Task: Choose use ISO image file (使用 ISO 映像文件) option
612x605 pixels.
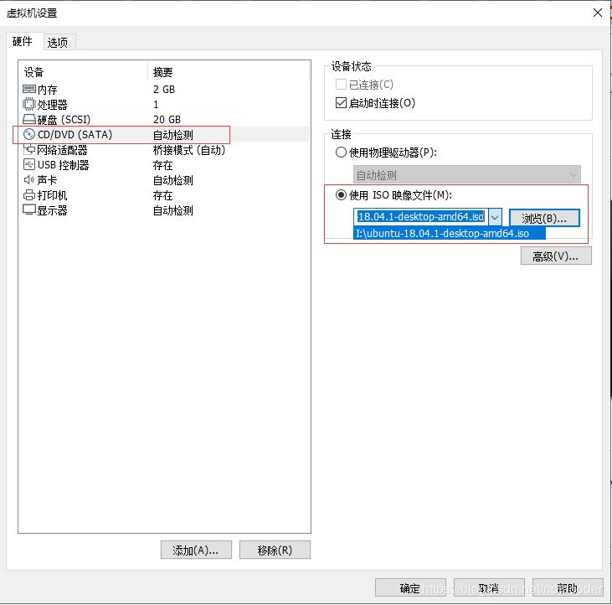Action: click(341, 195)
